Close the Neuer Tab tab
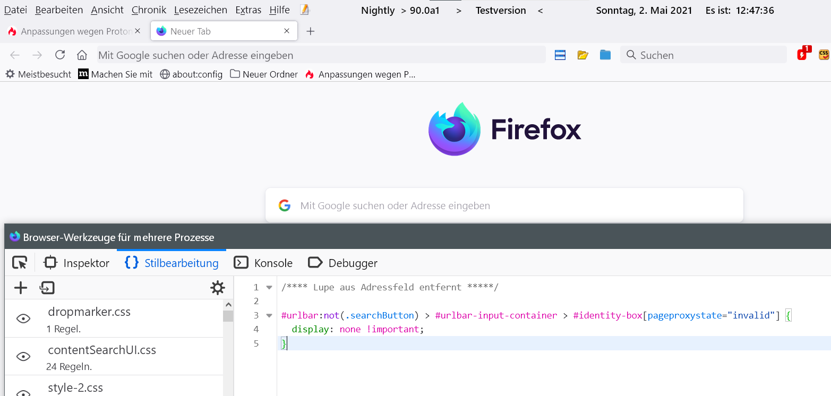Screen dimensions: 831x396 287,31
